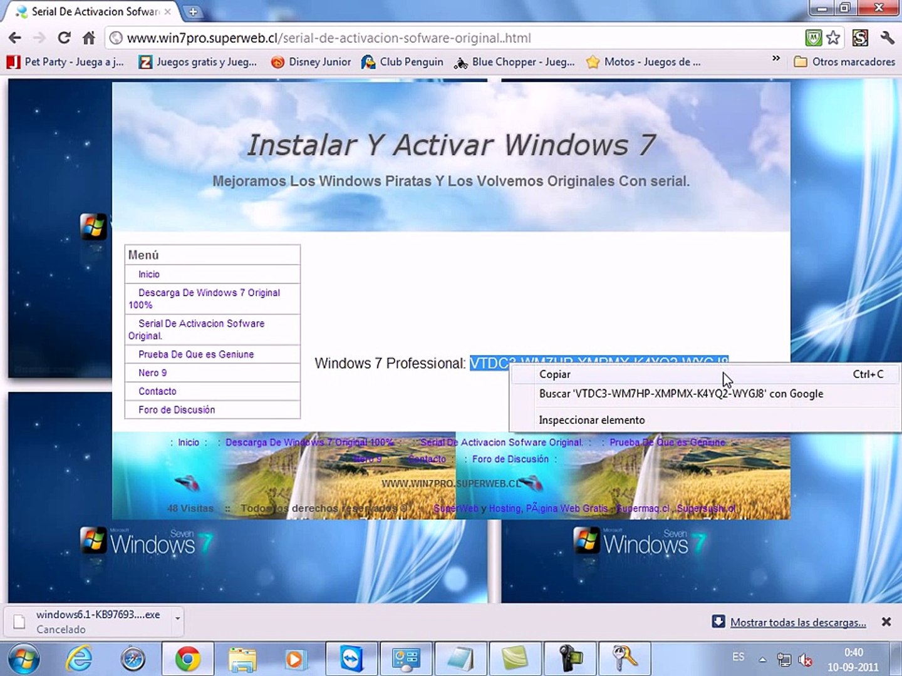Open a new tab with the plus button
This screenshot has height=676, width=902.
pos(193,11)
